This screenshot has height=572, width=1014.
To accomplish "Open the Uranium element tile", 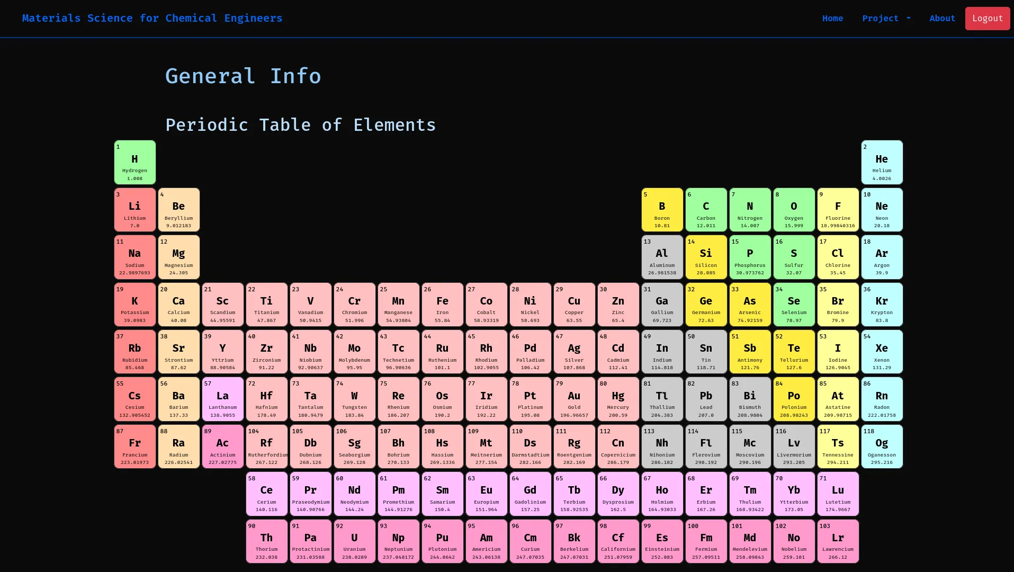I will pos(354,541).
